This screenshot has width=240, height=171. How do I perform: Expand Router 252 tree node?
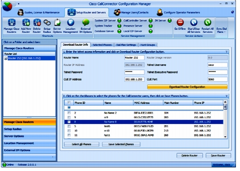(x=6, y=58)
